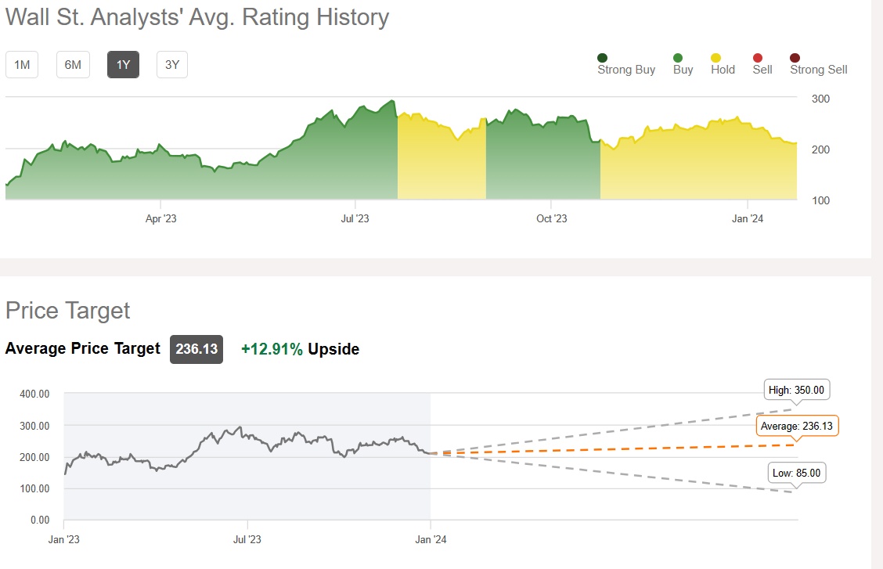Screen dimensions: 883x569
Task: Click Apr '23 rating axis label
Action: (160, 219)
